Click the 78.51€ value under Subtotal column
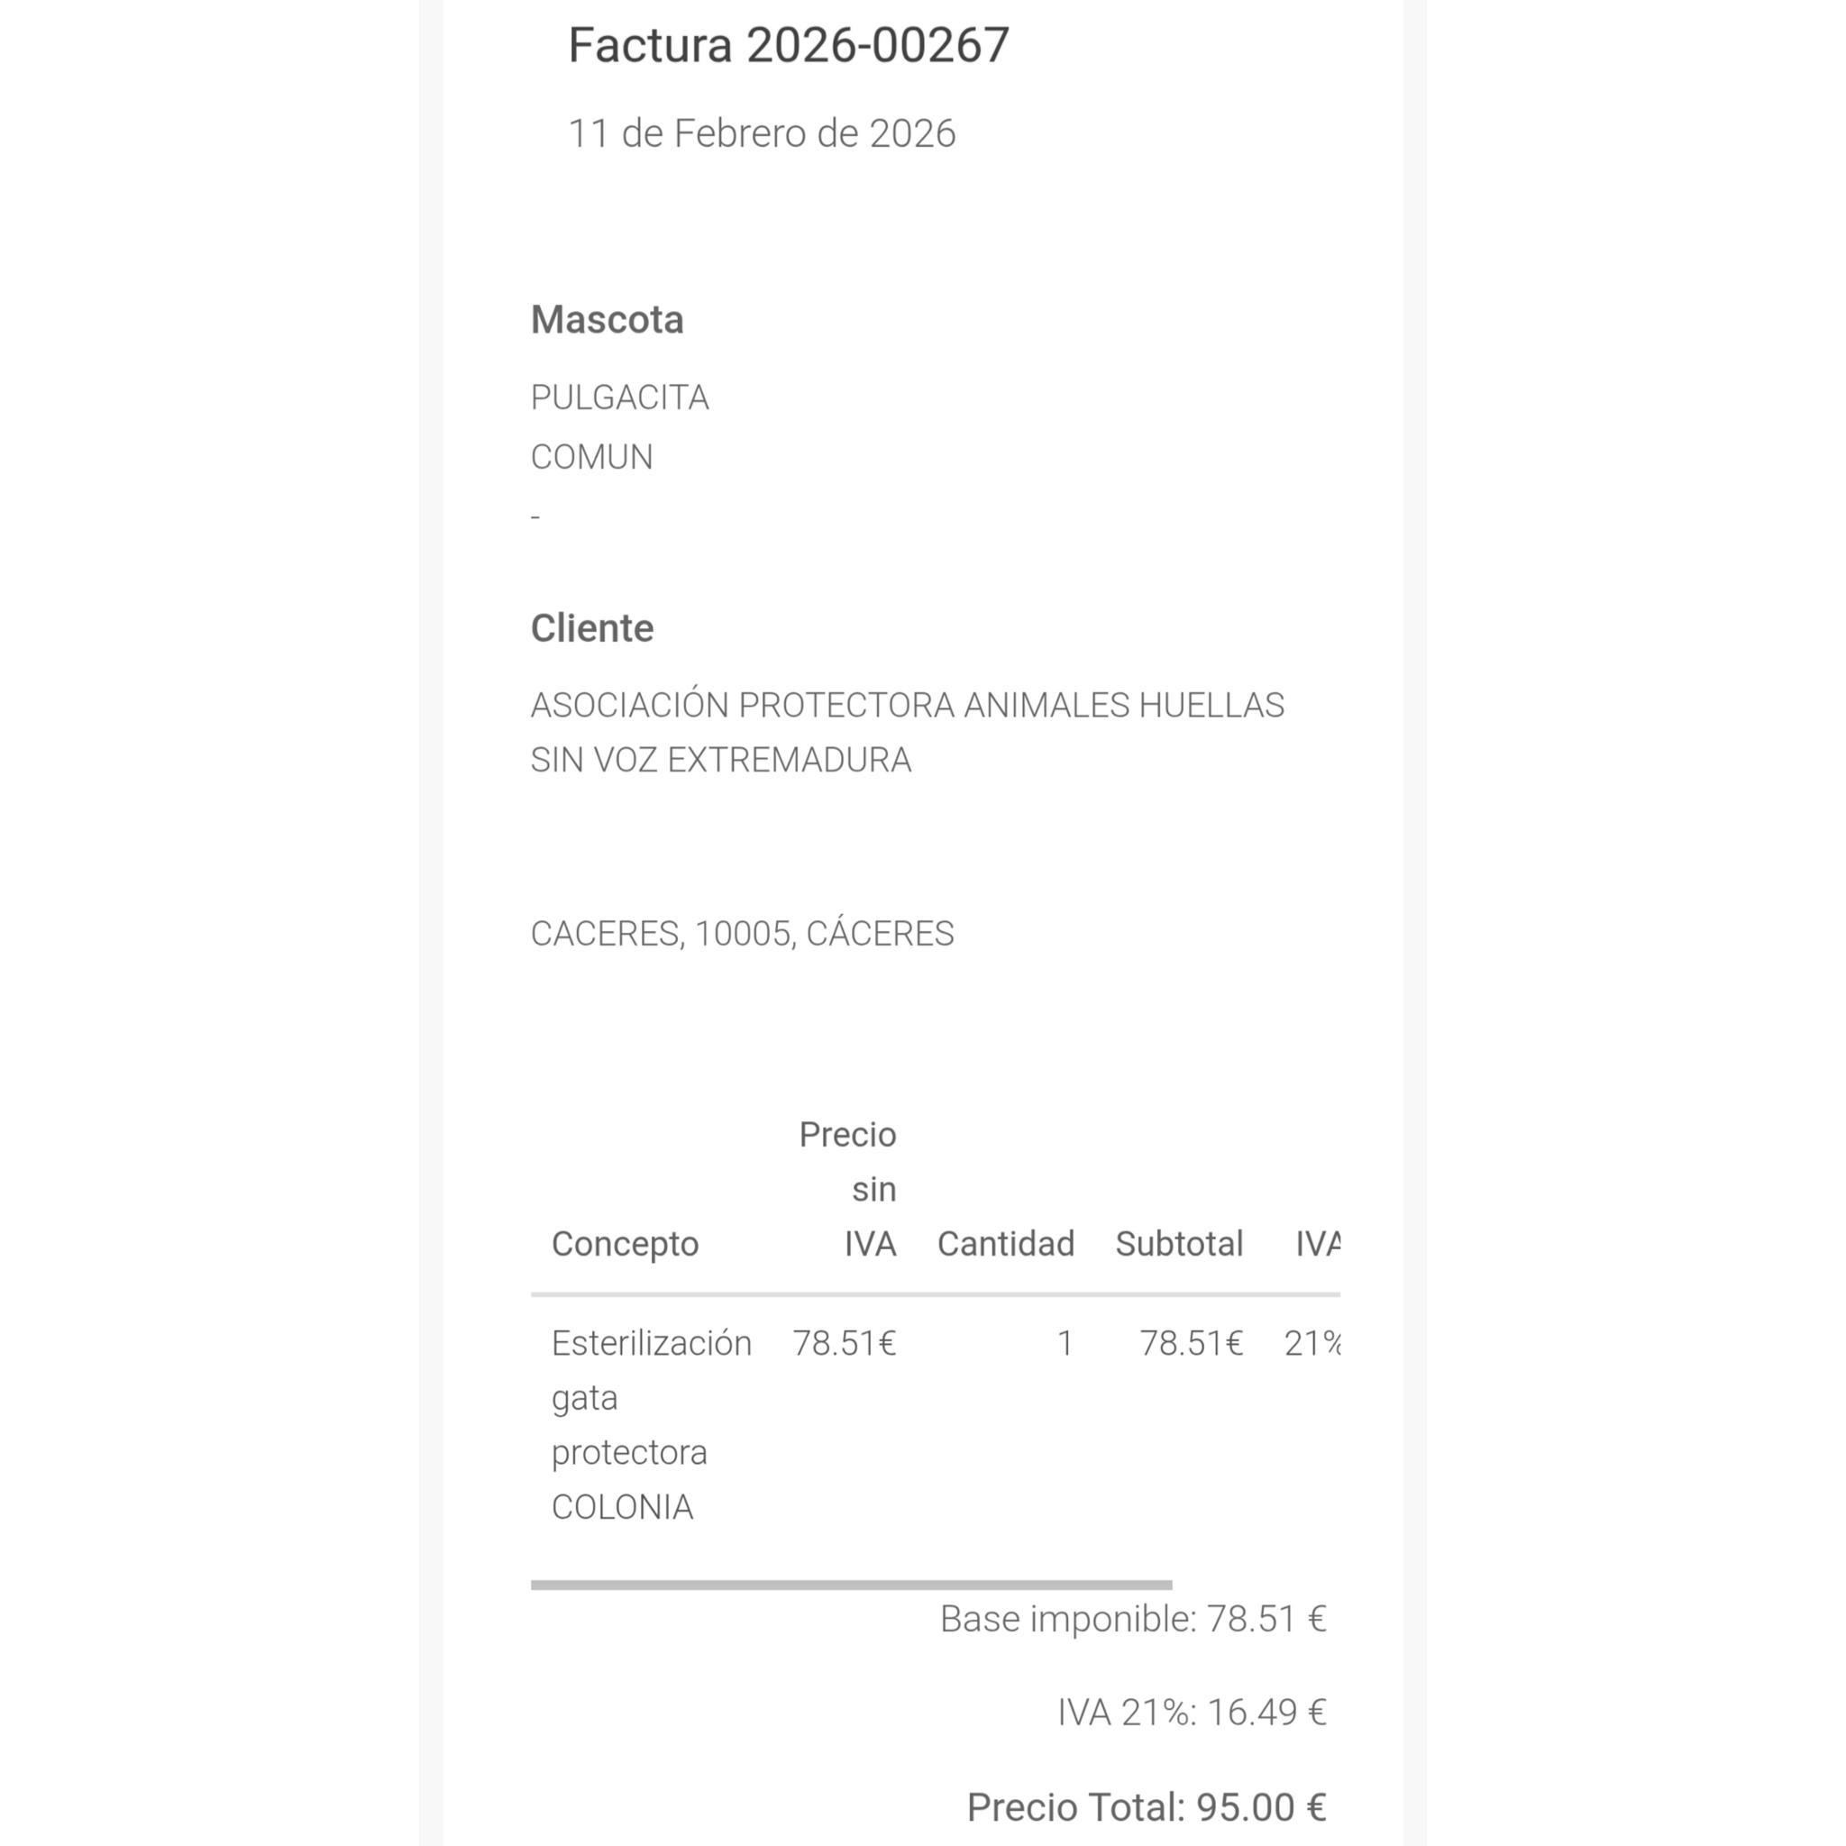Viewport: 1846px width, 1846px height. [1191, 1344]
